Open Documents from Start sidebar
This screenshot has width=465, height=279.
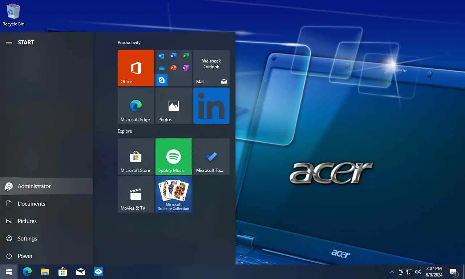pyautogui.click(x=46, y=203)
